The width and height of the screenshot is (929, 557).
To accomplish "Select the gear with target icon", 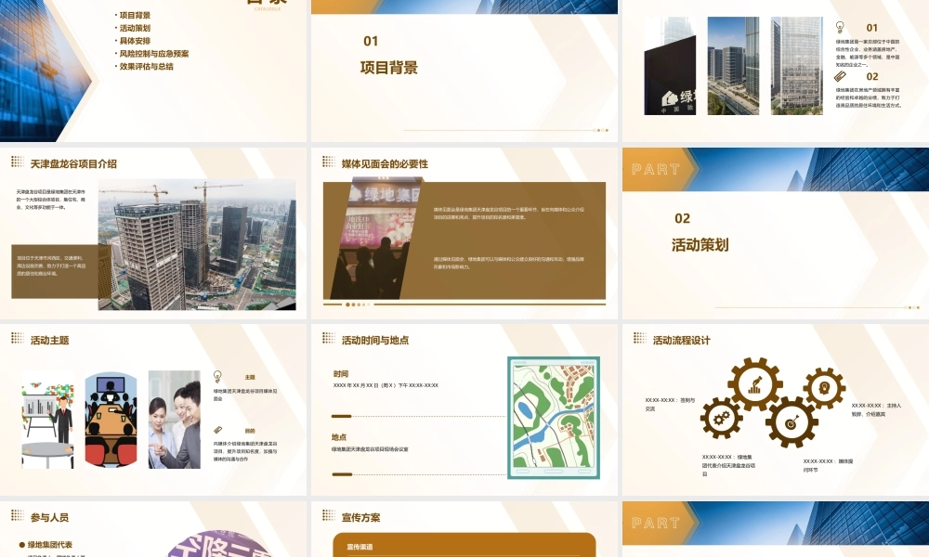I will coord(792,422).
